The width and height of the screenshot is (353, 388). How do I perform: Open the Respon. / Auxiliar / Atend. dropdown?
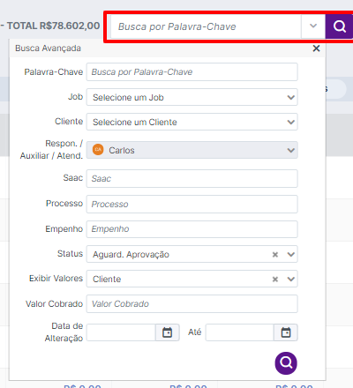[x=192, y=150]
